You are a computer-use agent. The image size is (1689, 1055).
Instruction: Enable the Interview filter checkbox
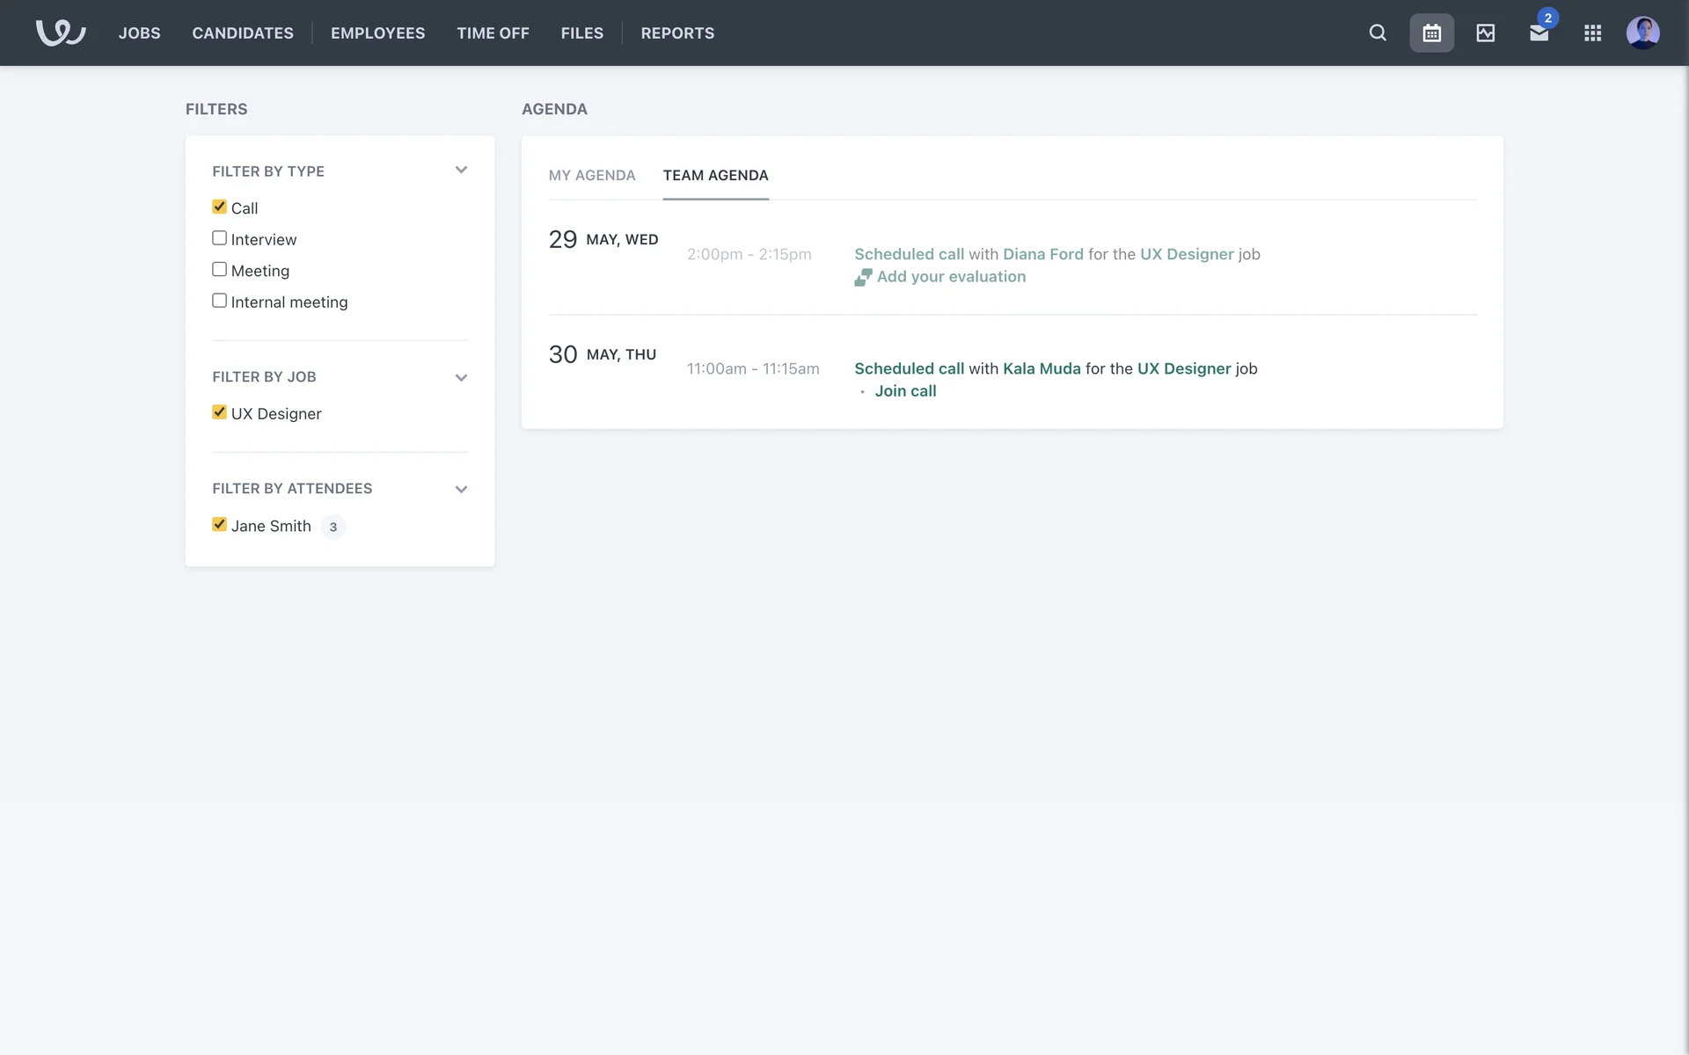[x=219, y=238]
